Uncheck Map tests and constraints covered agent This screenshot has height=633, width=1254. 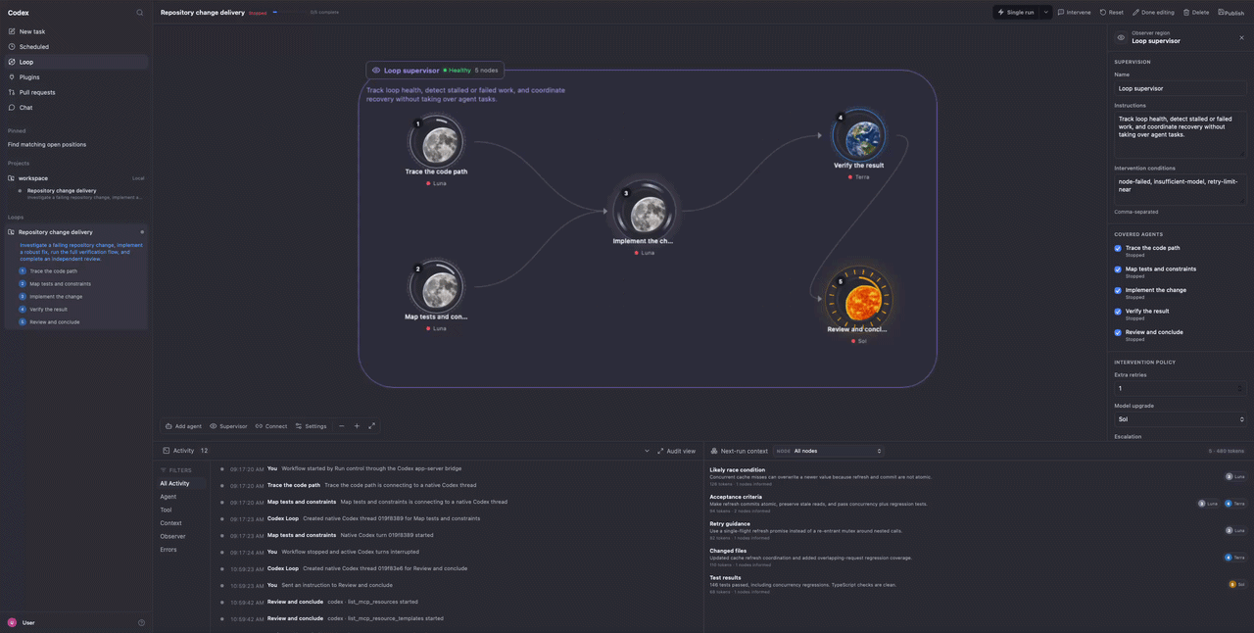pyautogui.click(x=1118, y=269)
